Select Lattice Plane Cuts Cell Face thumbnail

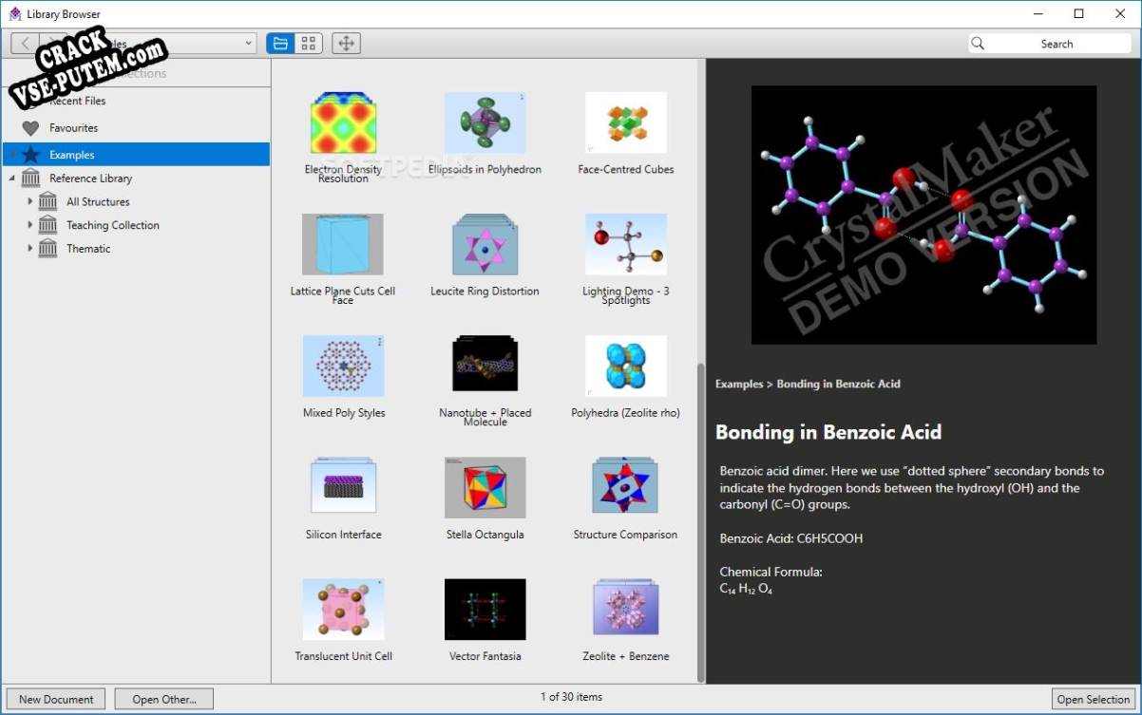pyautogui.click(x=343, y=245)
